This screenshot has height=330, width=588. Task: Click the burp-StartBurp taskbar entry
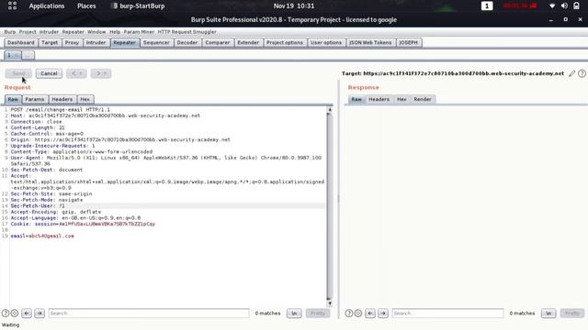point(138,6)
